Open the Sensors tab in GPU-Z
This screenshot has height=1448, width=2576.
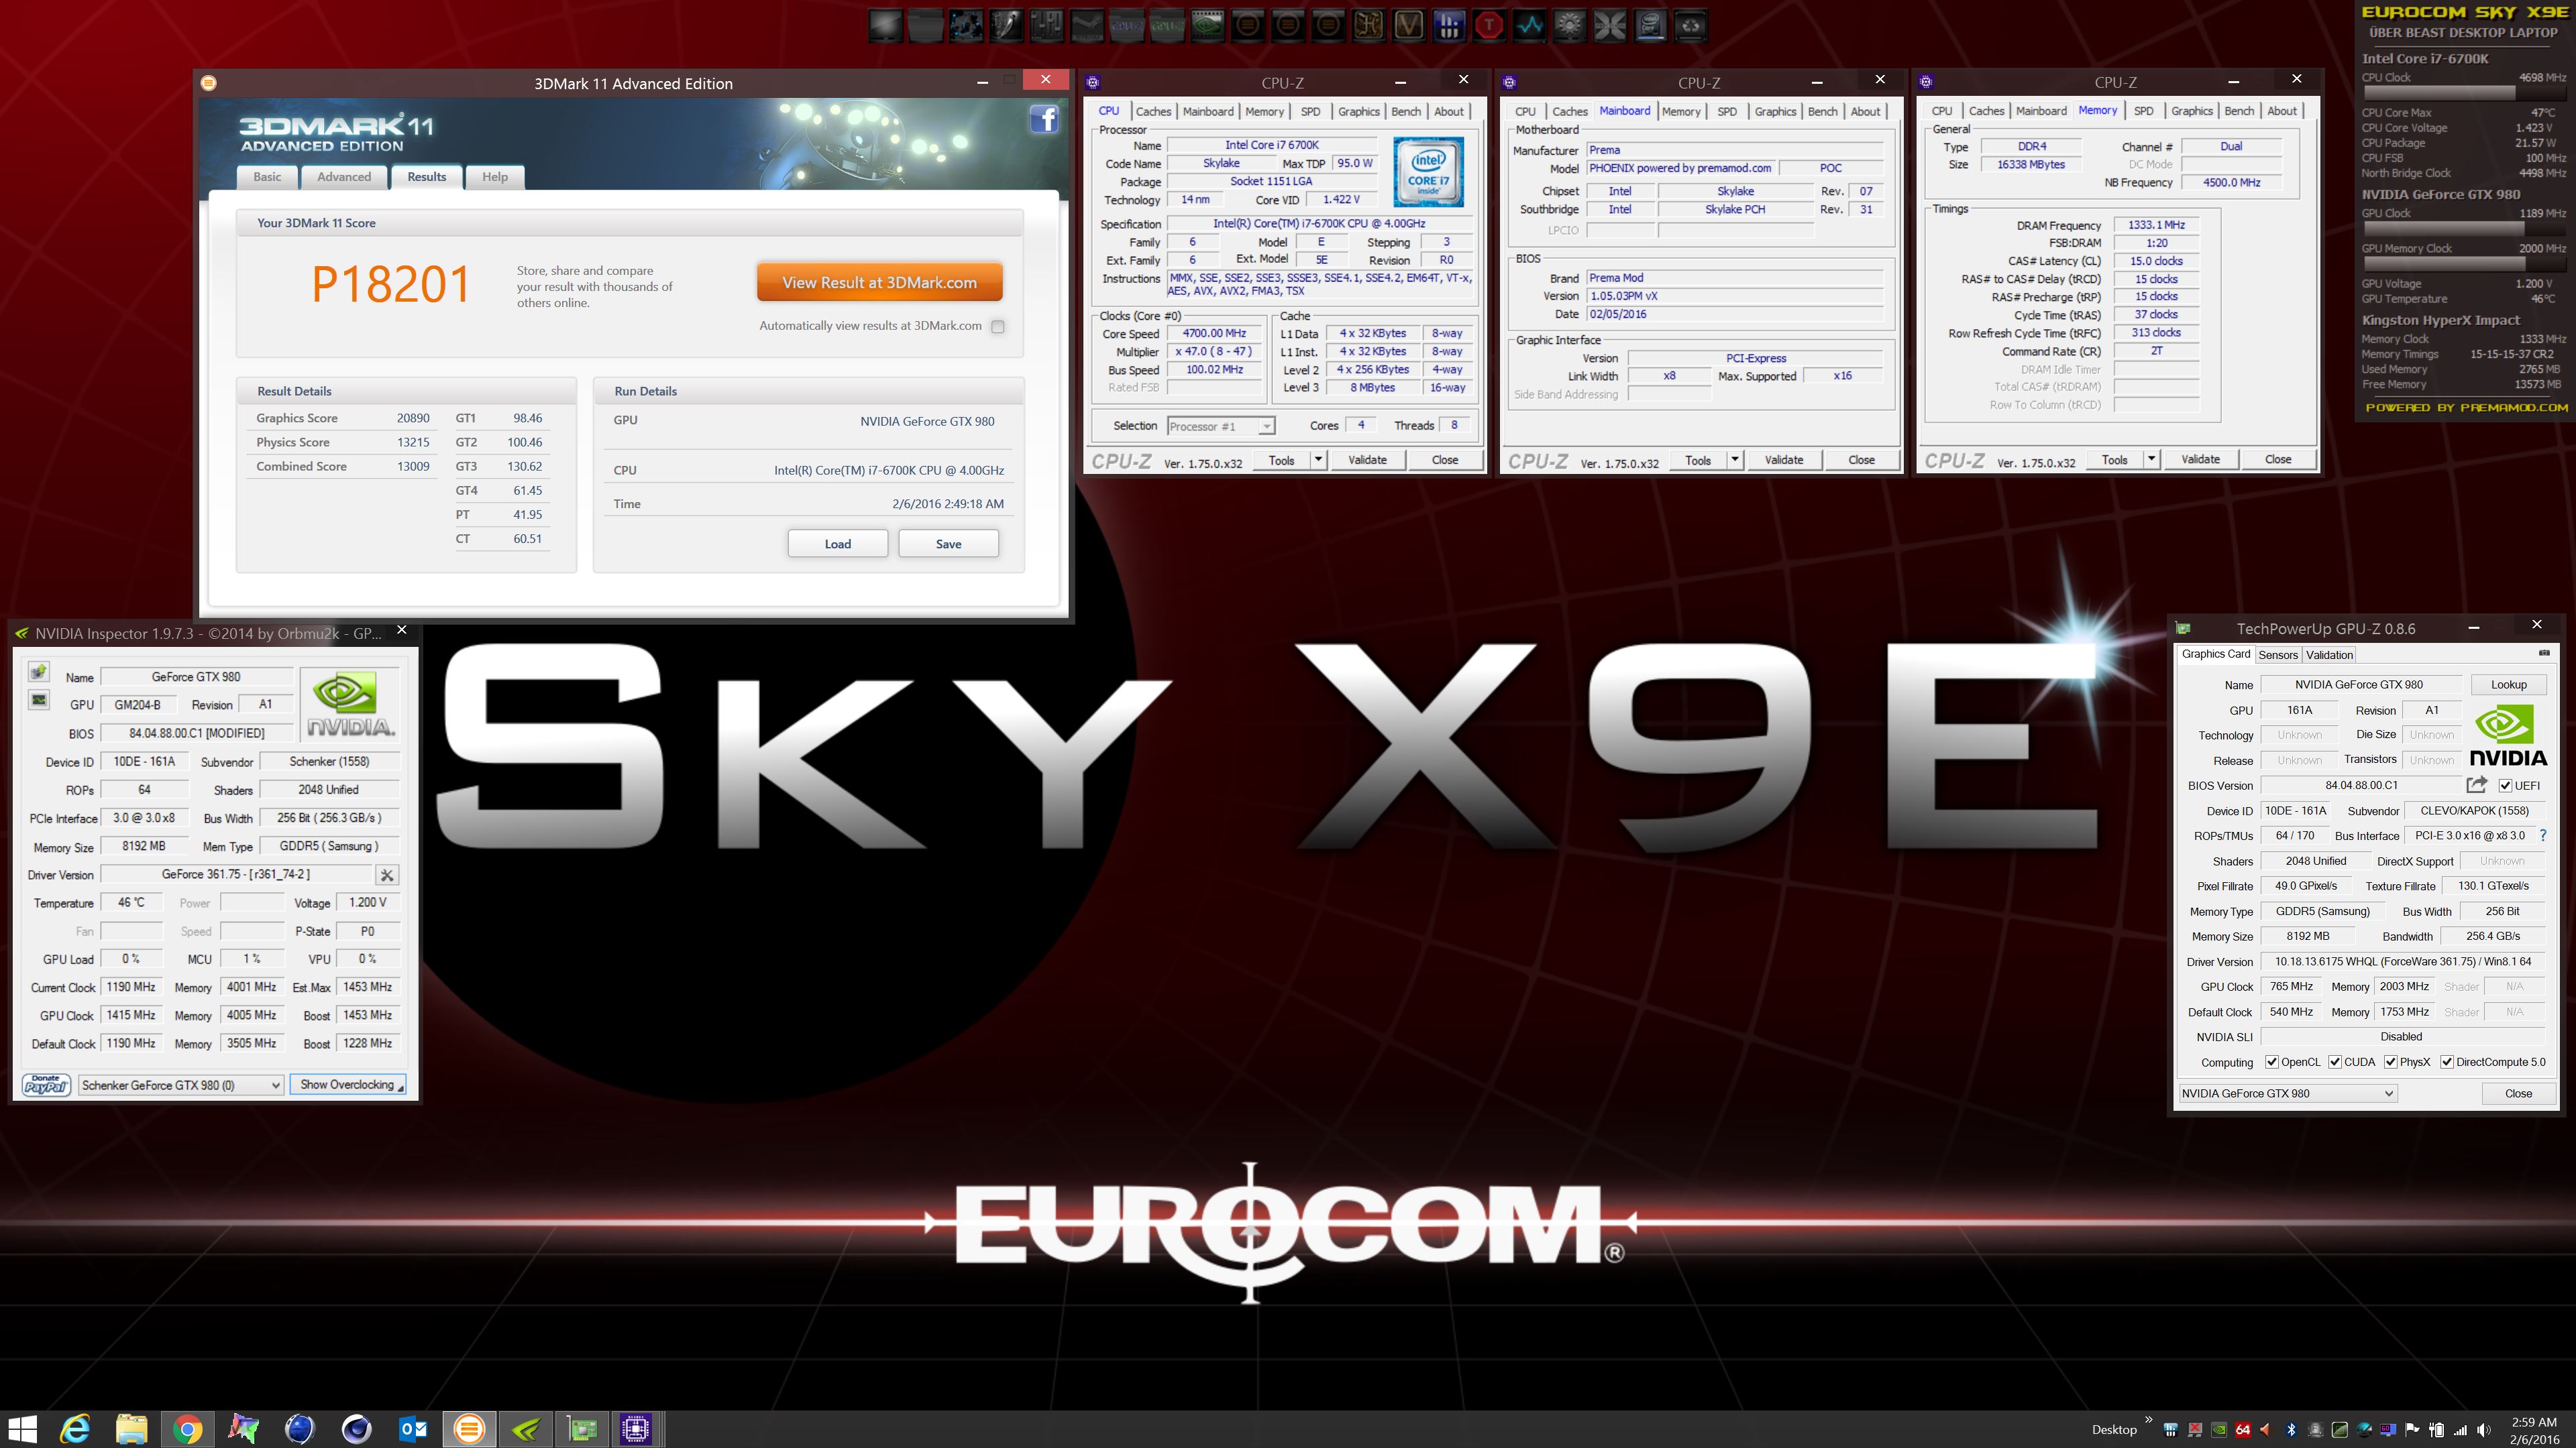click(x=2277, y=656)
